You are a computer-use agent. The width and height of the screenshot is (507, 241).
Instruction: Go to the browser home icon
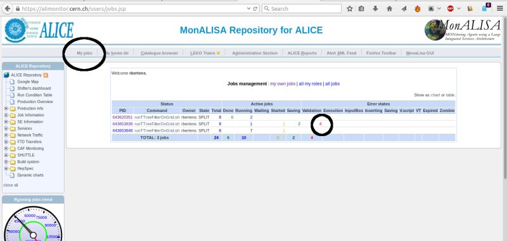(390, 9)
